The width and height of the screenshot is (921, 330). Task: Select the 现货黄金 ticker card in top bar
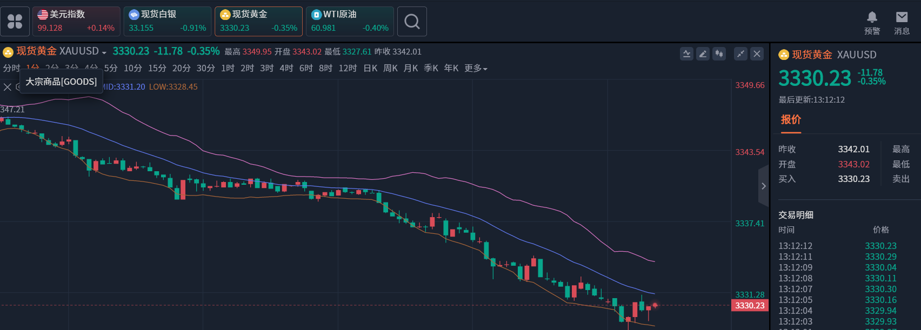click(258, 22)
